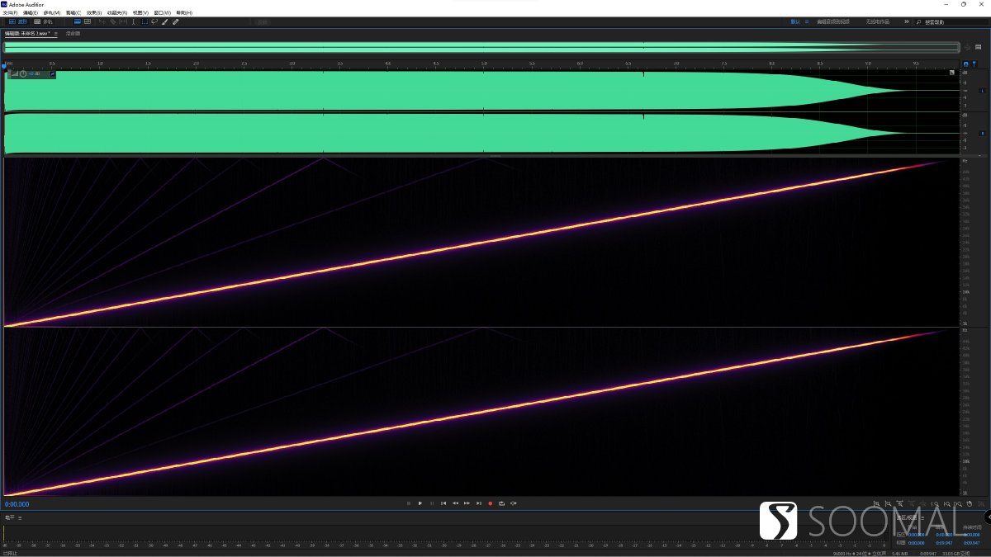The width and height of the screenshot is (991, 557).
Task: Move playhead to next marker
Action: [x=478, y=503]
